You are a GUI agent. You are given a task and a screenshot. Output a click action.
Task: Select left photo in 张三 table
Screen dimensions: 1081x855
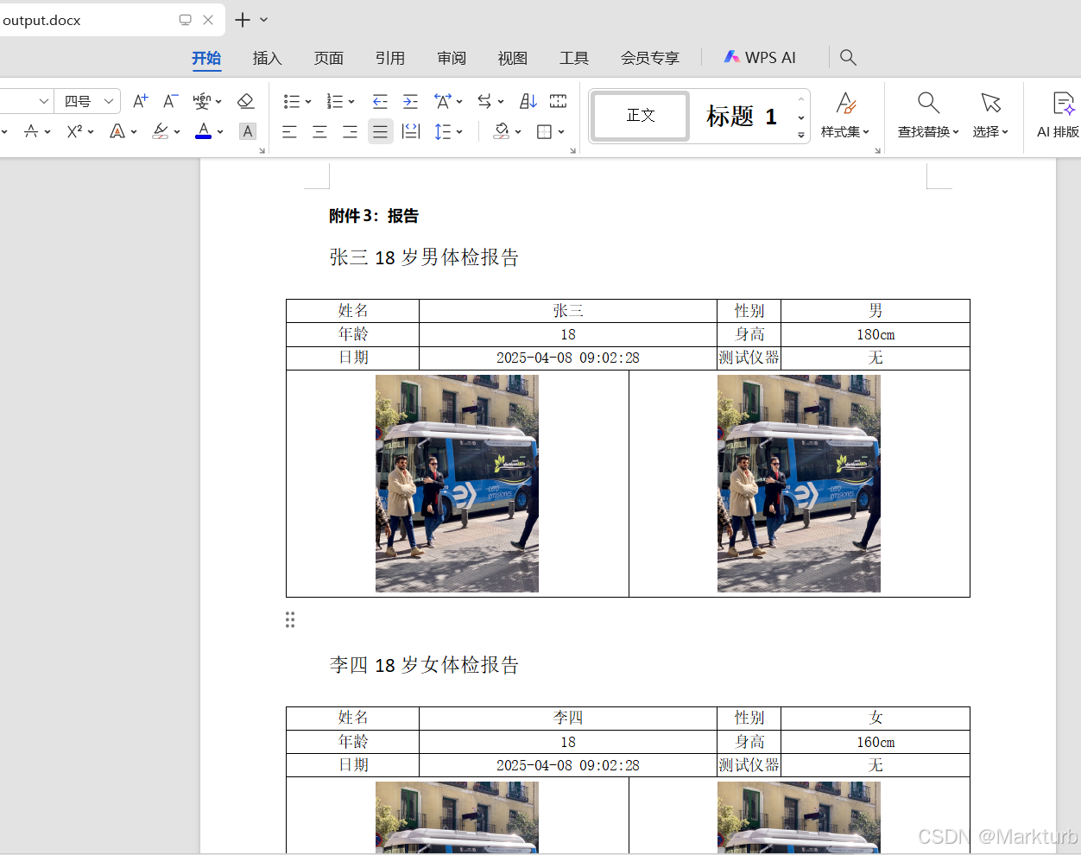[457, 484]
